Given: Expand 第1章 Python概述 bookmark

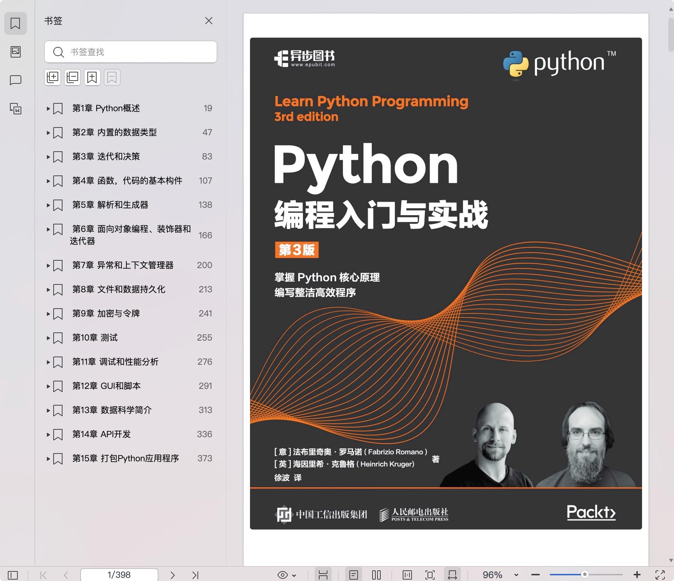Looking at the screenshot, I should coord(48,108).
